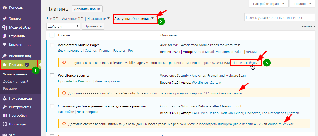The height and width of the screenshot is (136, 318).
Task: Show Активные (19) plugins filter
Action: tap(73, 19)
